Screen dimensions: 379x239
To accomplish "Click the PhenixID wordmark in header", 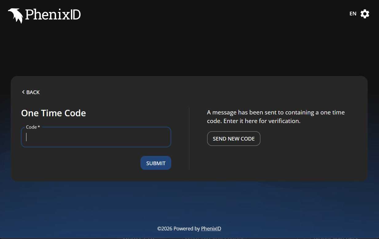I will [53, 14].
